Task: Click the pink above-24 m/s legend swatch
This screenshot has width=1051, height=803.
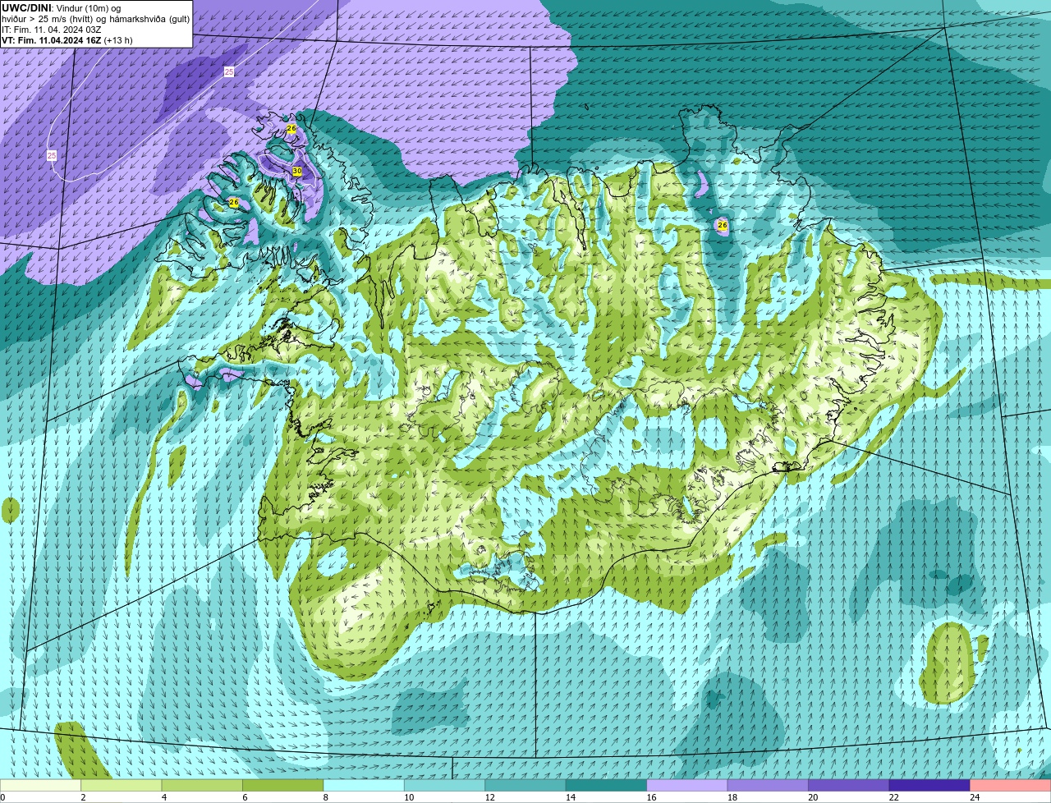Action: [1011, 785]
